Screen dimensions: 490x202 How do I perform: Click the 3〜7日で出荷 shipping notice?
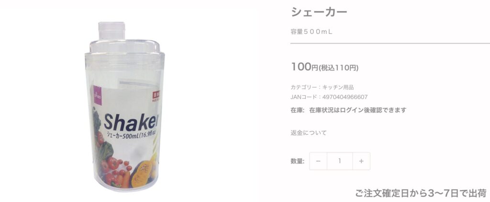[421, 193]
